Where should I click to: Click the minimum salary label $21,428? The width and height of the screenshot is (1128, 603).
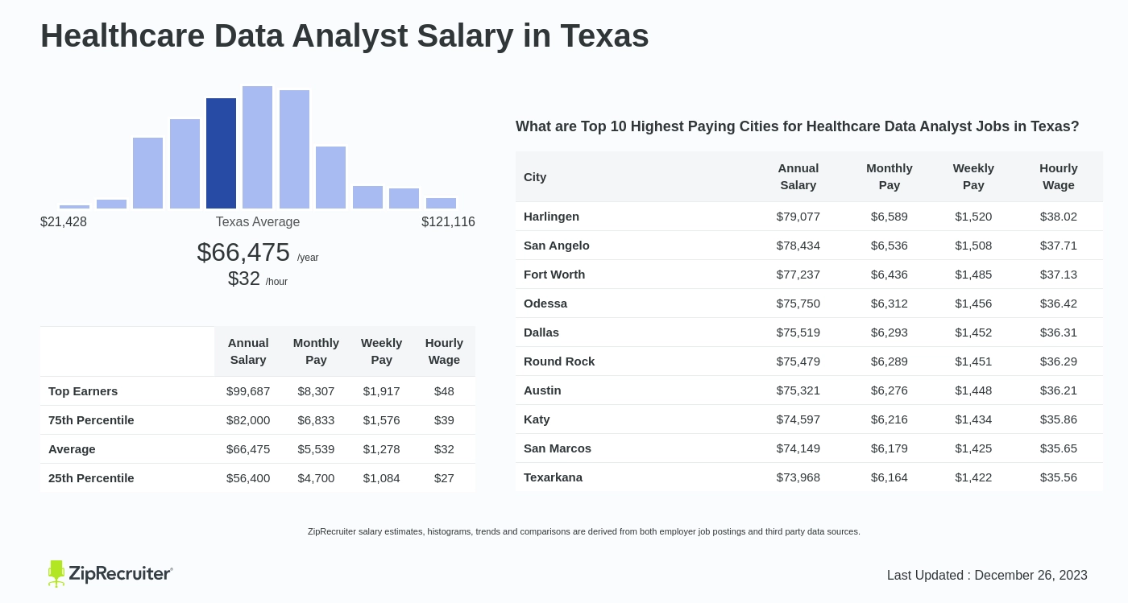tap(64, 221)
